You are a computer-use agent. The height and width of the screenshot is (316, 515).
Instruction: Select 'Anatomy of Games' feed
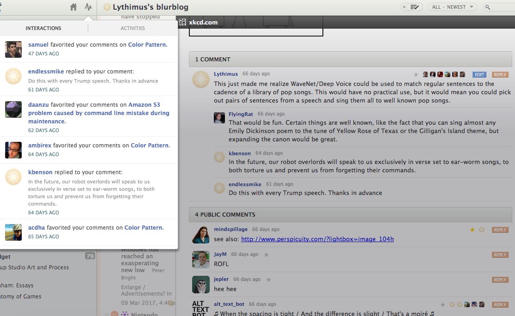[21, 296]
